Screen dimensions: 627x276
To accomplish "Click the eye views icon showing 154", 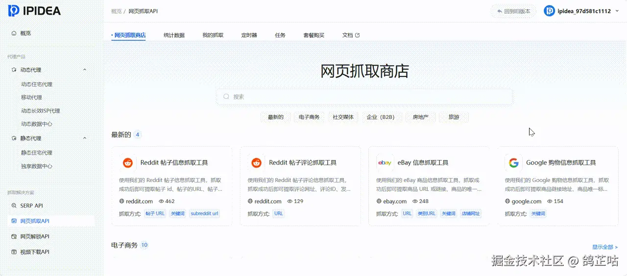I will (550, 201).
